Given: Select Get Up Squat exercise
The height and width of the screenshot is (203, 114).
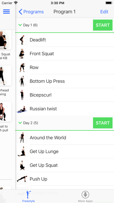Looking at the screenshot, I should (65, 165).
